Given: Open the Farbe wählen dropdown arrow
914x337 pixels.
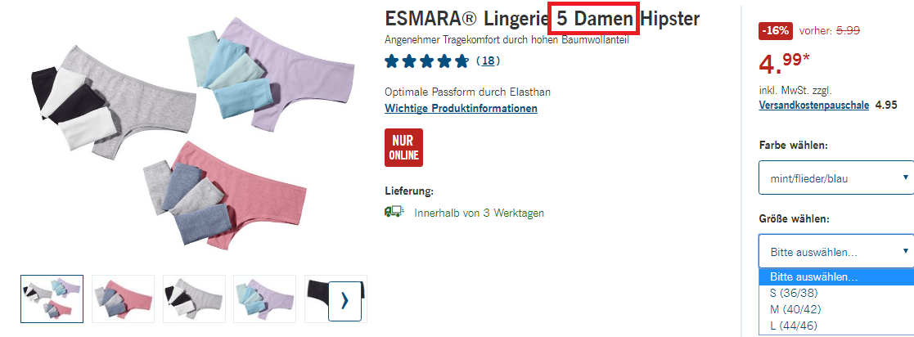Looking at the screenshot, I should [x=905, y=177].
